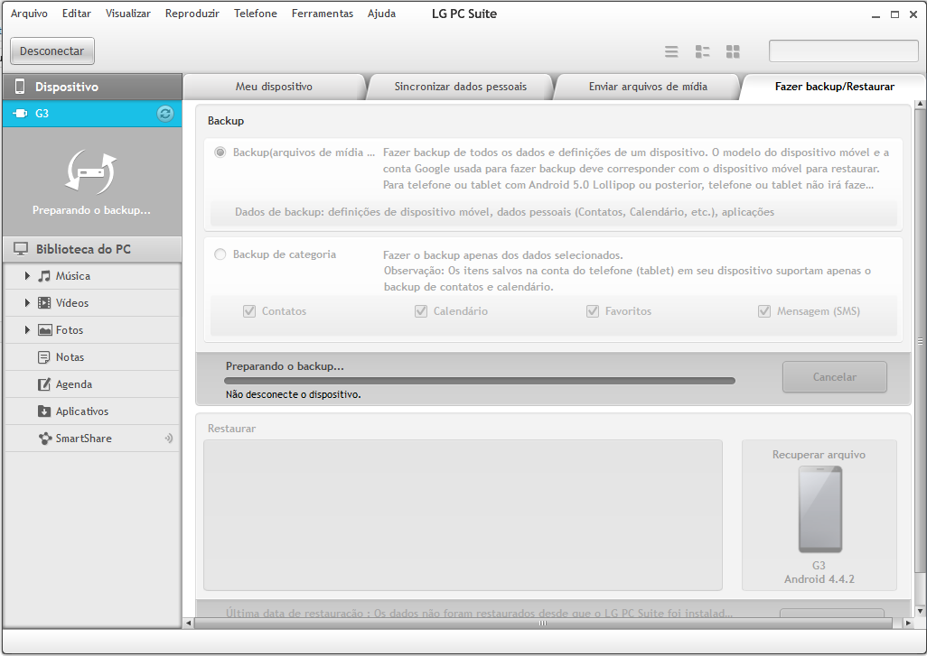Click the empty Restaurar list area
Viewport: 927px width, 656px height.
[x=463, y=515]
